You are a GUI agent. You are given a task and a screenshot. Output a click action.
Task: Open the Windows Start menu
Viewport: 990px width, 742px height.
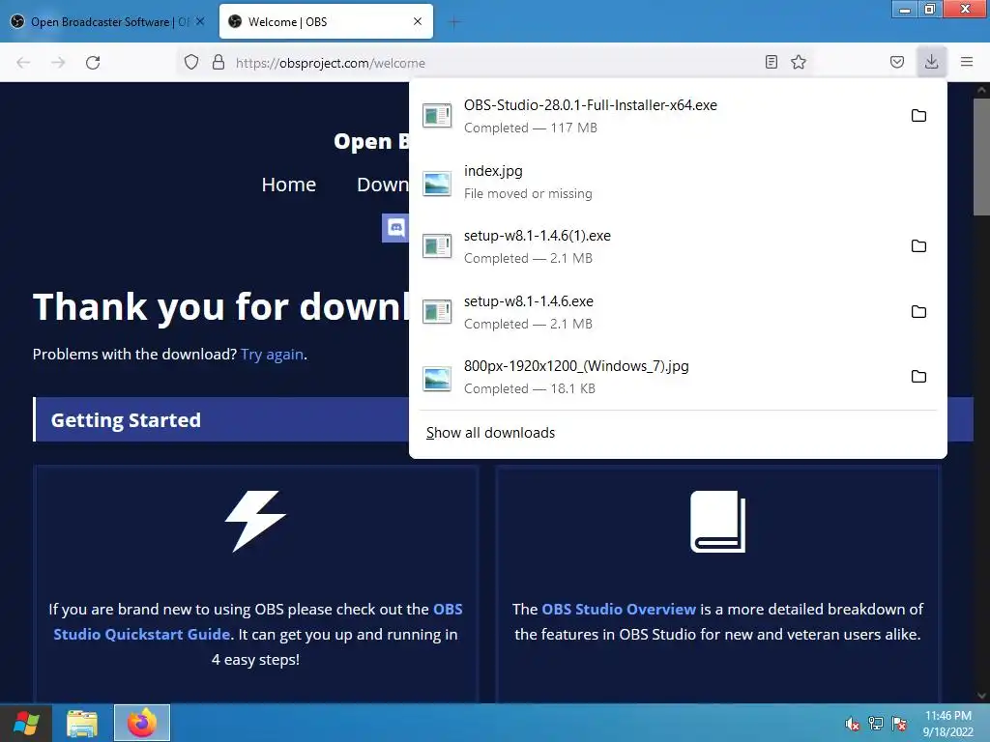pyautogui.click(x=26, y=723)
